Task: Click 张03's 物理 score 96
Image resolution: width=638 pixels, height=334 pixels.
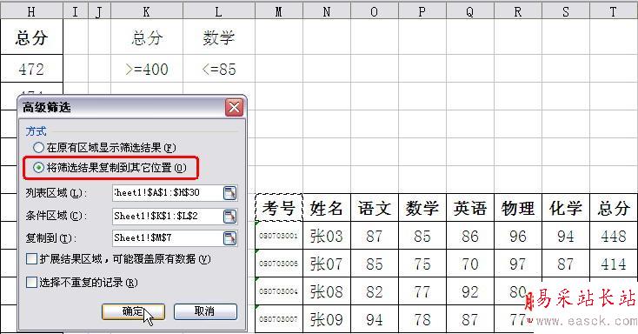Action: 518,236
